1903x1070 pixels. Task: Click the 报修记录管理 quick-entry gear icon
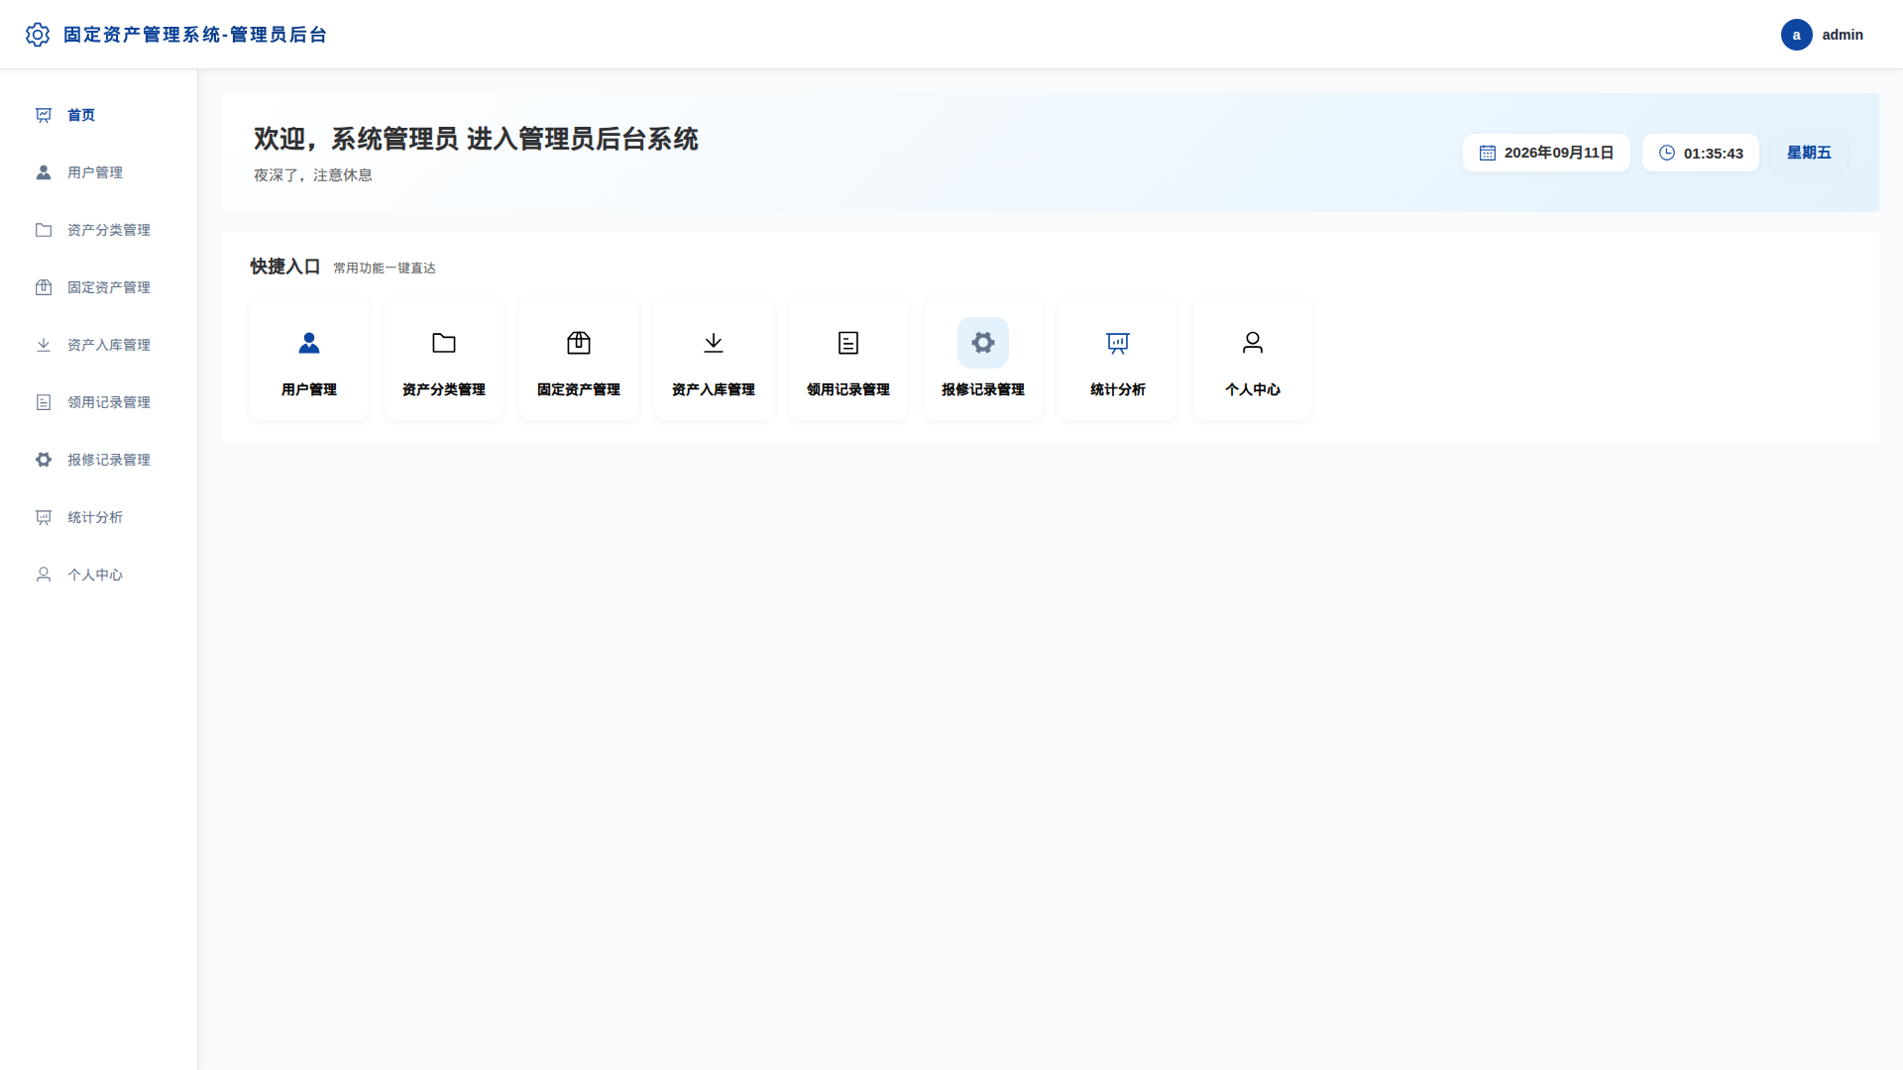[983, 343]
